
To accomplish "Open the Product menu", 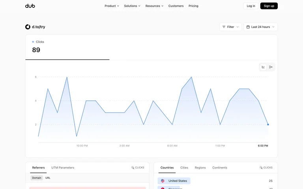I will 112,6.
